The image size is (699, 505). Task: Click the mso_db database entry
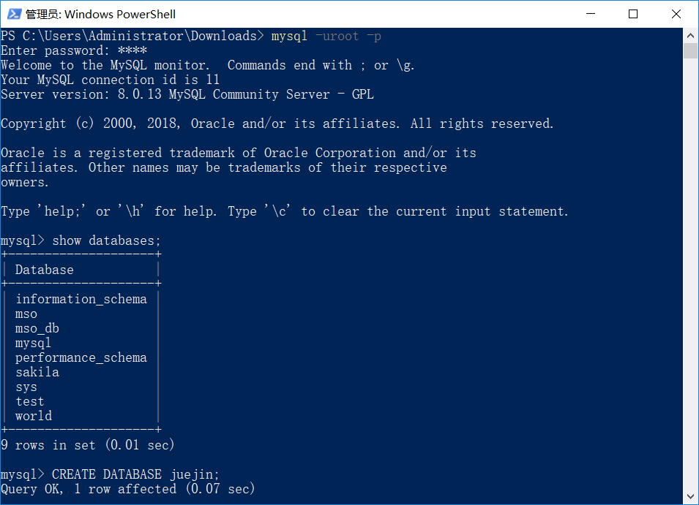coord(37,328)
